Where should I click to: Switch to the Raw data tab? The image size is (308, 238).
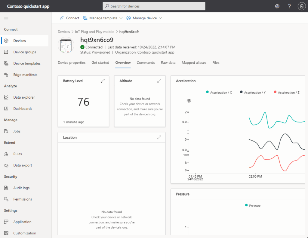click(x=168, y=63)
